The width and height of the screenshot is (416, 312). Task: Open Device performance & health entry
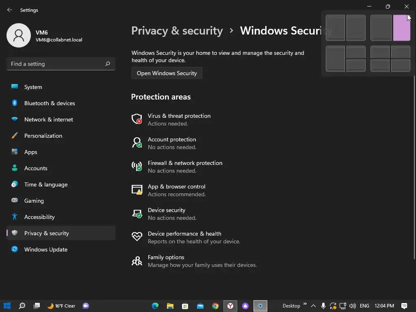click(x=194, y=237)
